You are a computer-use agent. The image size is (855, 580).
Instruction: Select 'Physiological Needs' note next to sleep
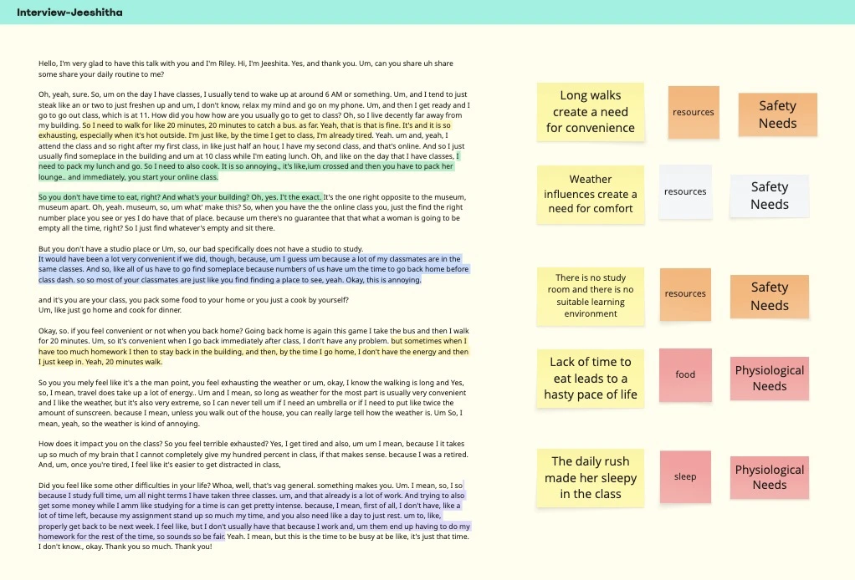point(770,477)
